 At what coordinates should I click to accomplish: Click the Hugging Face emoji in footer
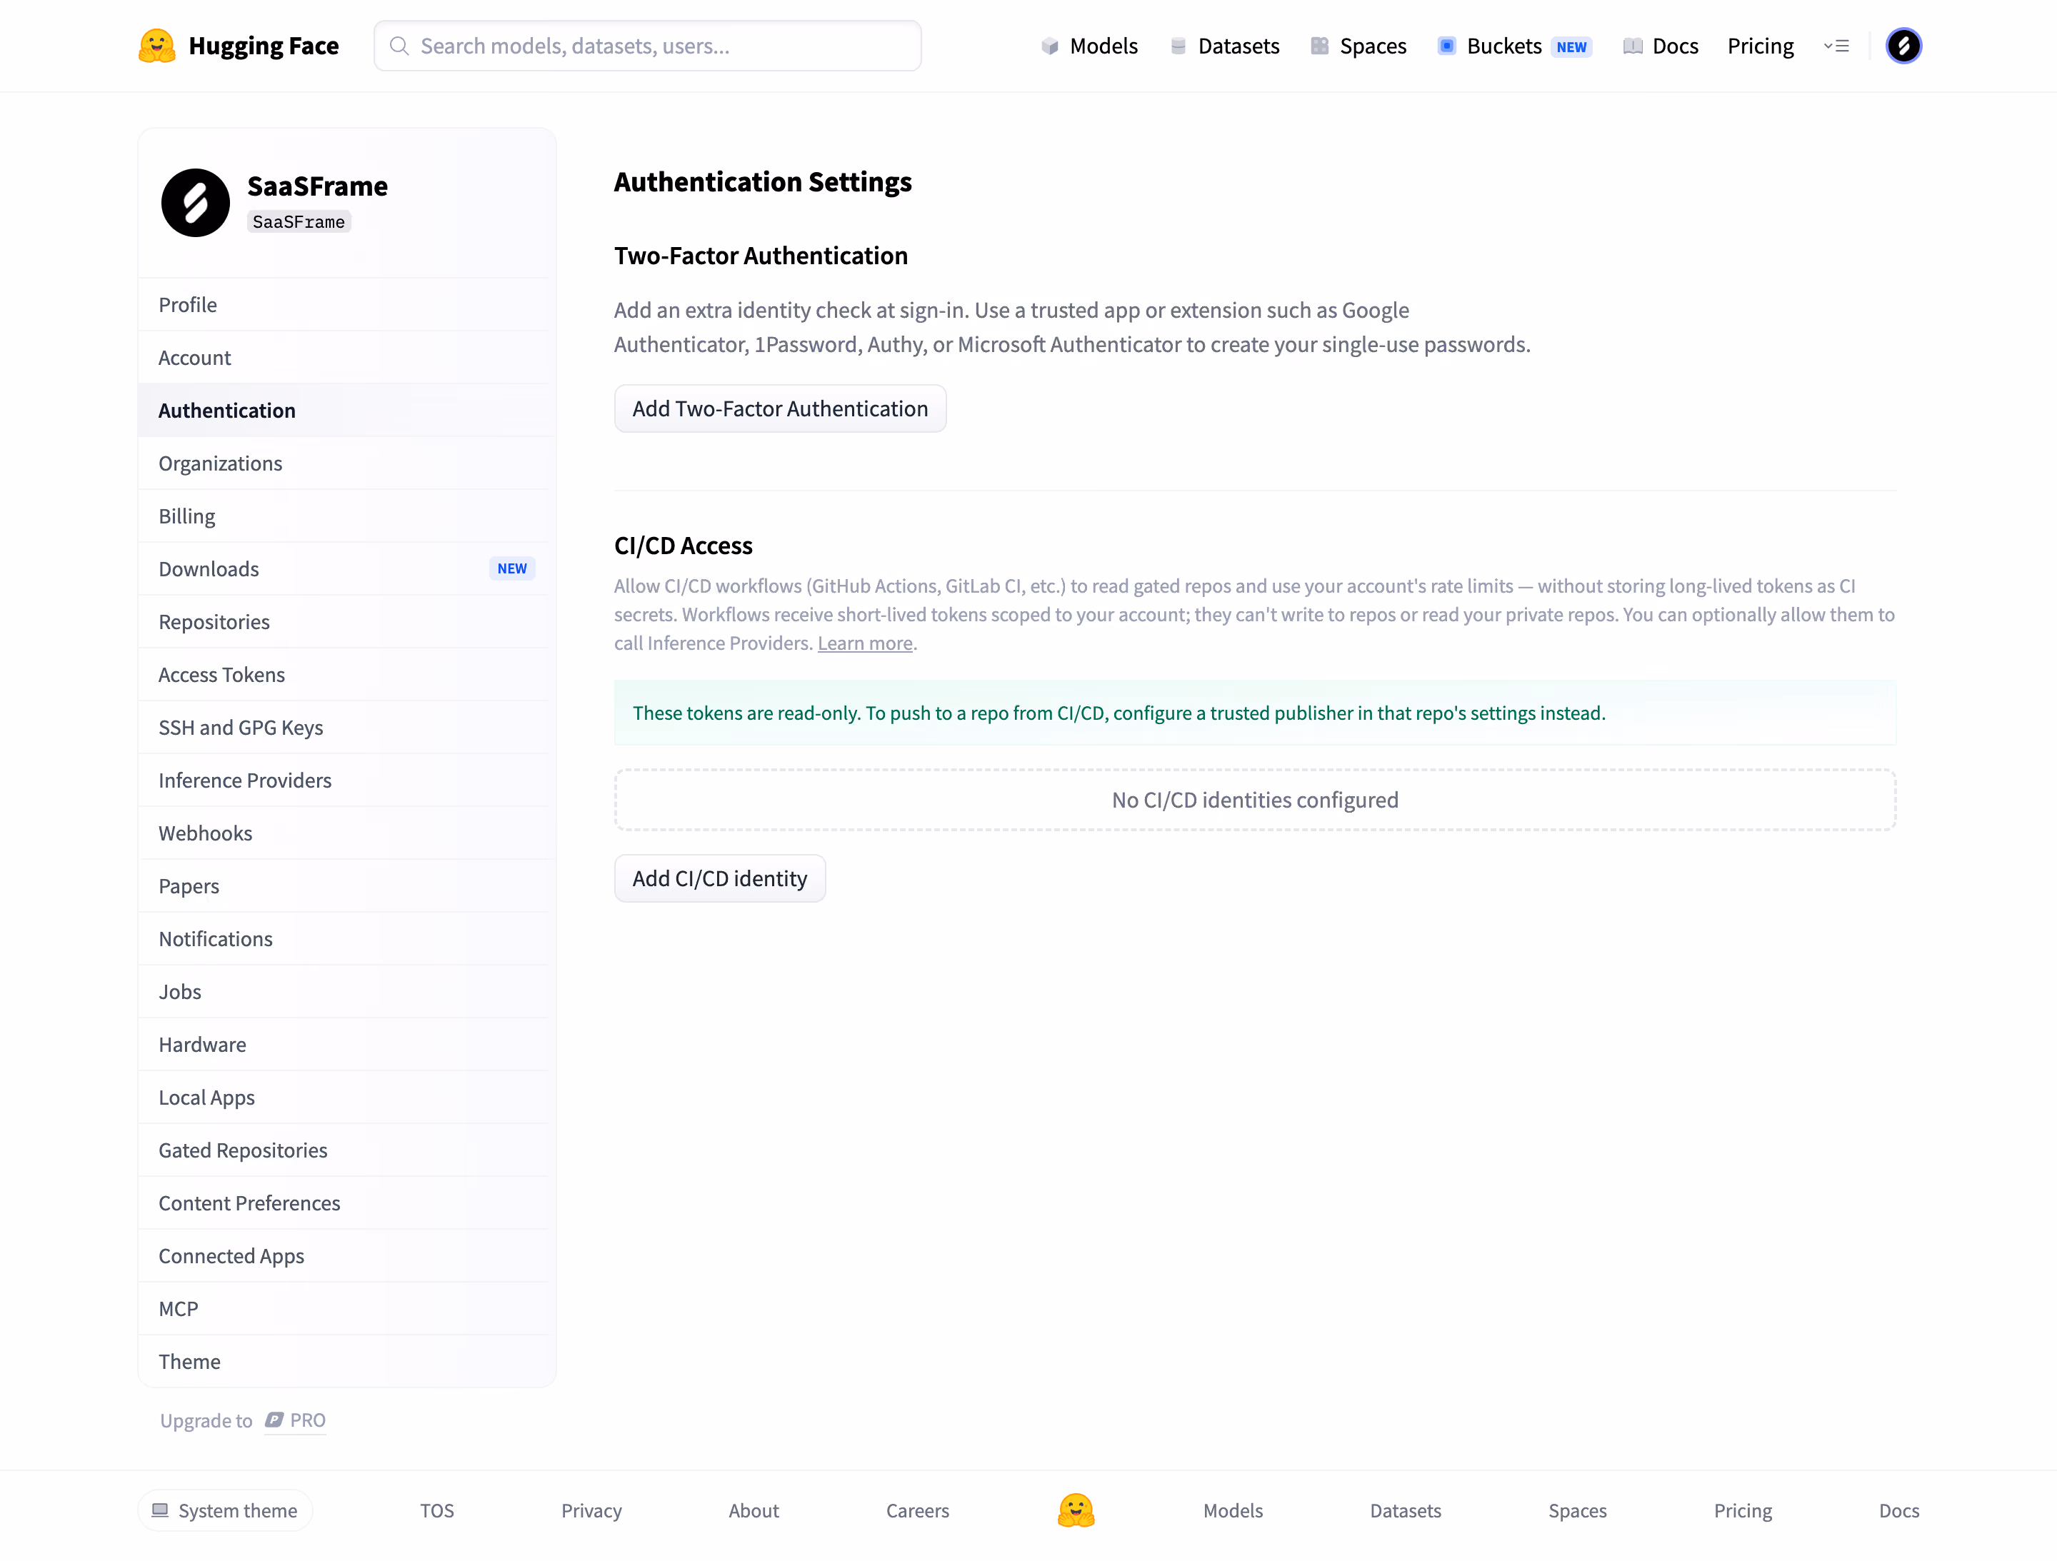click(1076, 1510)
